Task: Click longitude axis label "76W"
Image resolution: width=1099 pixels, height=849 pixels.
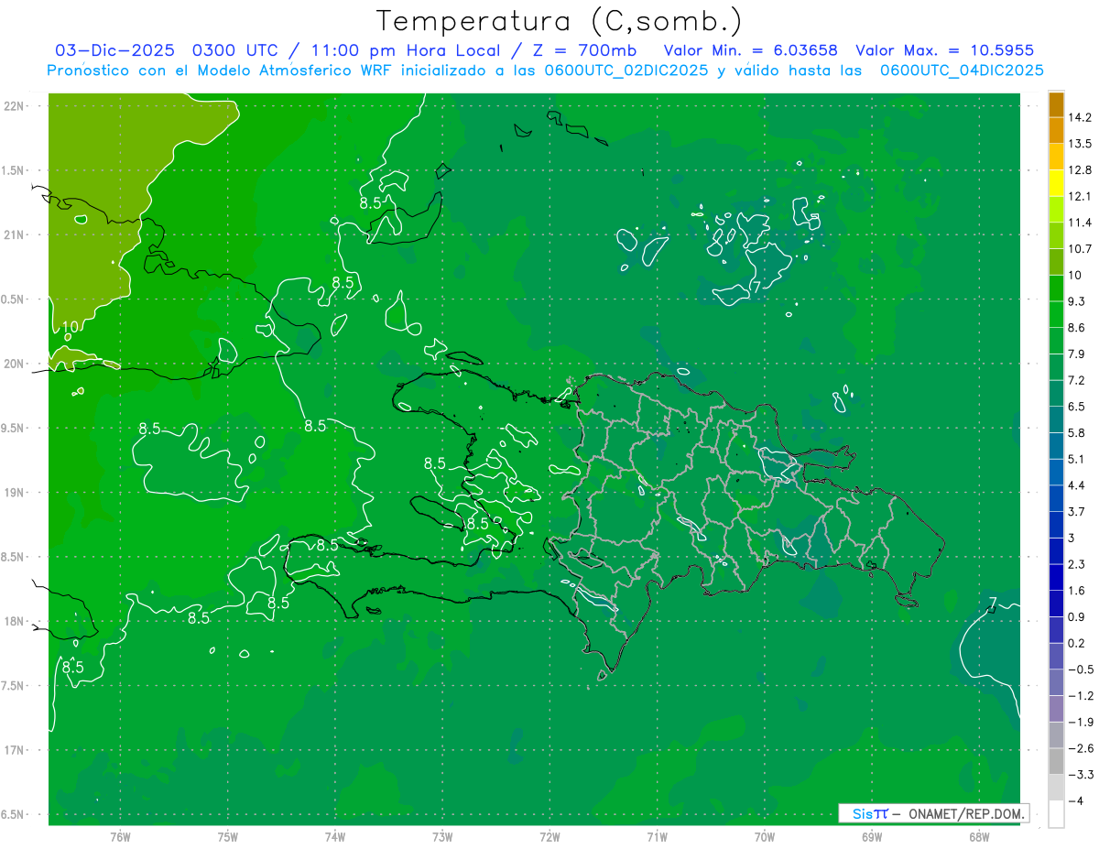Action: [120, 837]
